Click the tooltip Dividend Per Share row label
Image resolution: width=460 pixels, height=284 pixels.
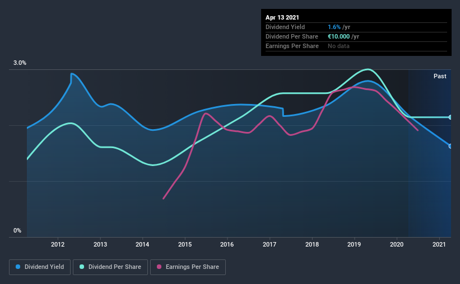click(291, 36)
